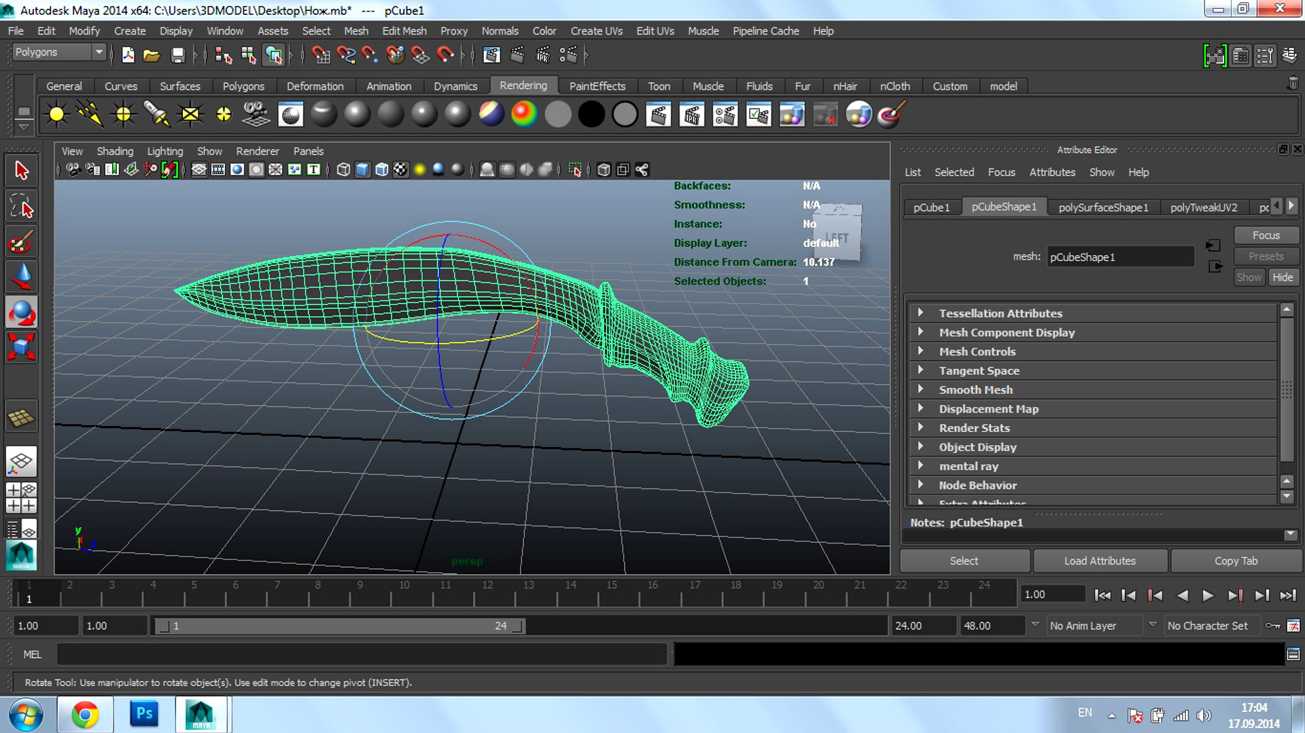This screenshot has width=1305, height=733.
Task: Click the volume speaker tray icon
Action: click(x=1204, y=715)
